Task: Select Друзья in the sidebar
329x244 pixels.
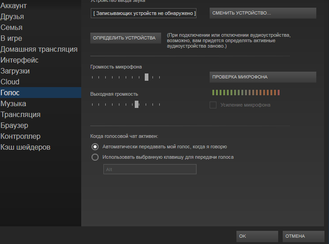Action: point(12,17)
